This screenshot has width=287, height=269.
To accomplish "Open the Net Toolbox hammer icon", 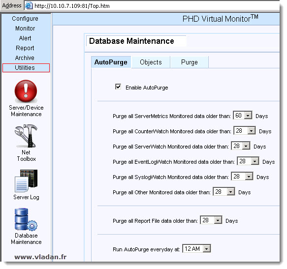I will pyautogui.click(x=26, y=136).
